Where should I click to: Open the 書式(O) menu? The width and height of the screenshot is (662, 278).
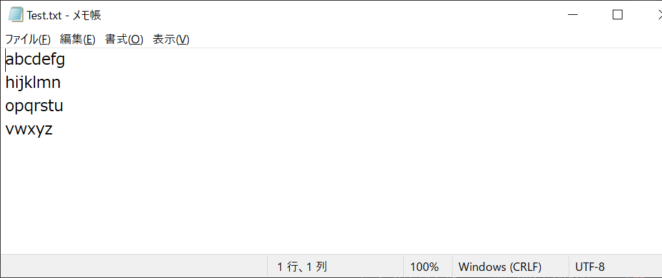pyautogui.click(x=124, y=39)
